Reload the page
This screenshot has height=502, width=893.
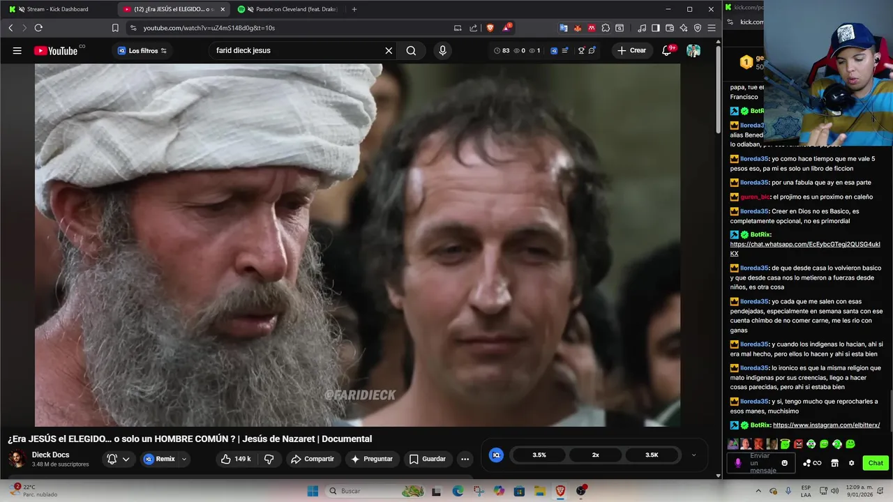pyautogui.click(x=38, y=28)
